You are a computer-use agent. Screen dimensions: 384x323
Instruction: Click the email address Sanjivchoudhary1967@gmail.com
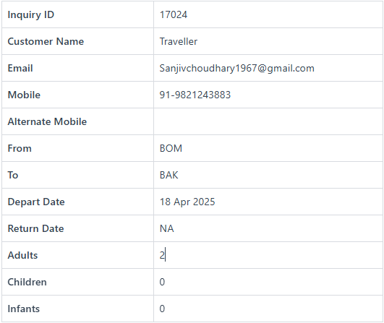point(236,68)
